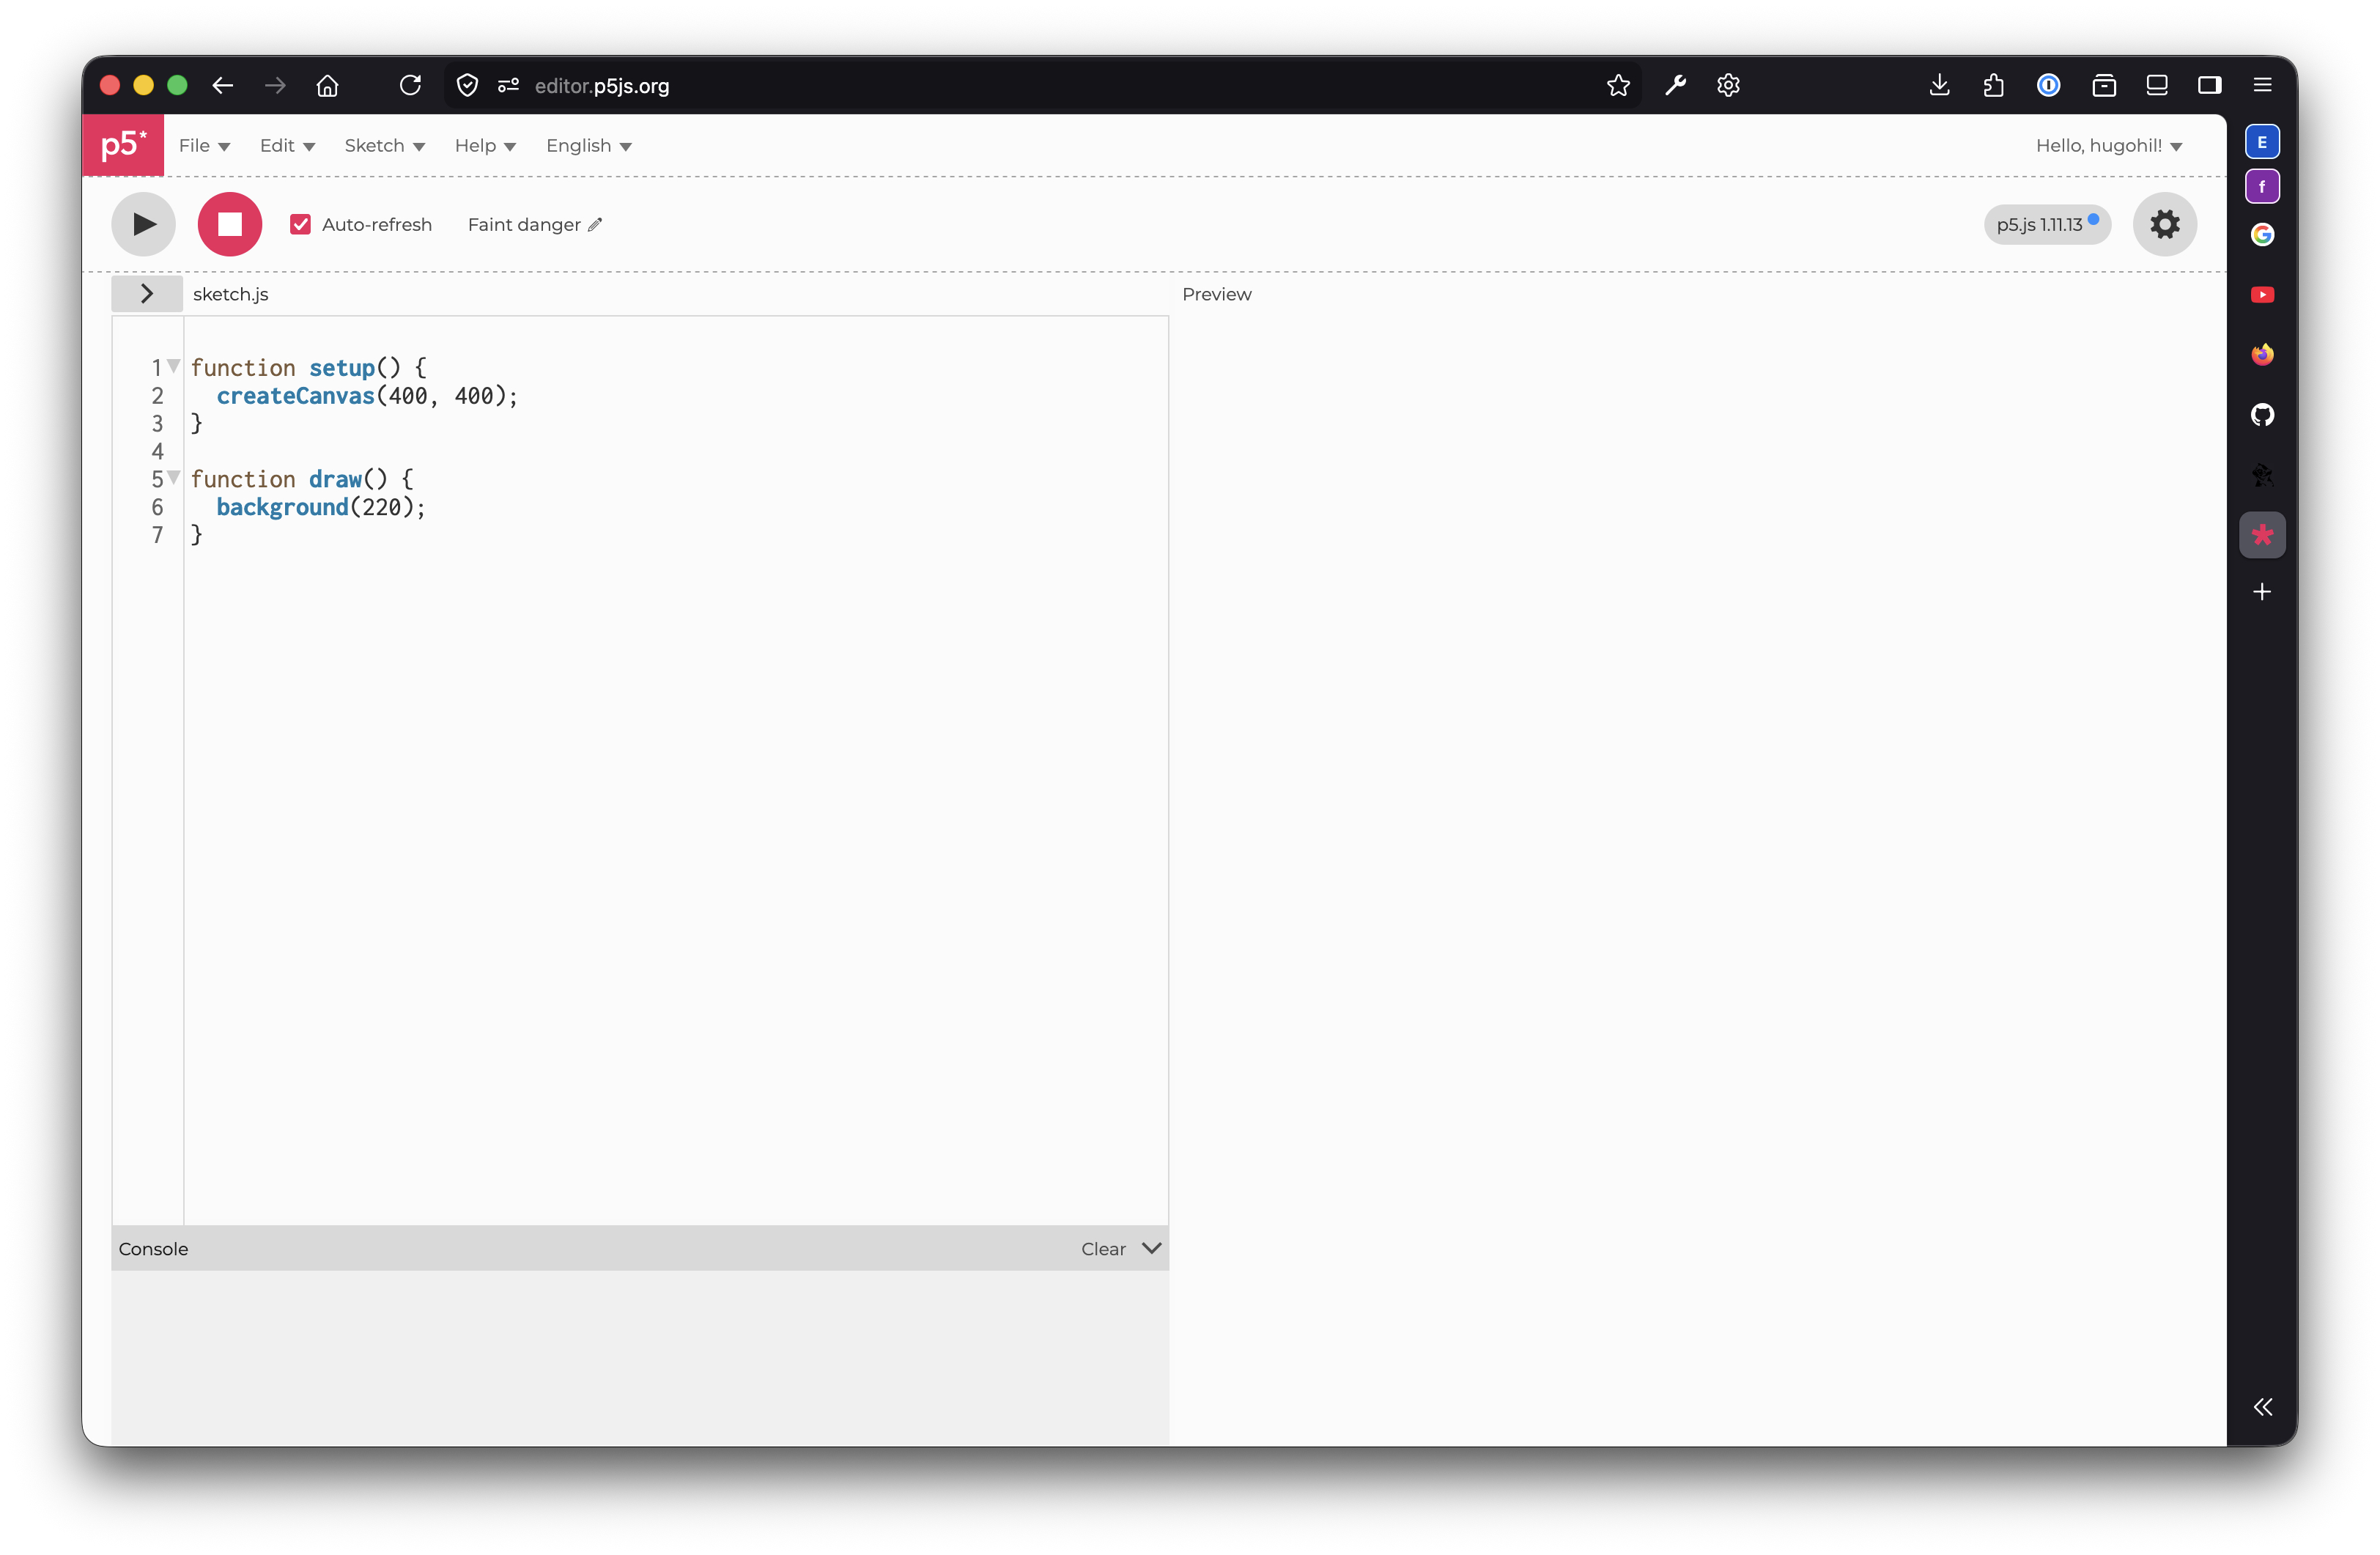Open browser settings gear in toolbar

click(x=1728, y=85)
